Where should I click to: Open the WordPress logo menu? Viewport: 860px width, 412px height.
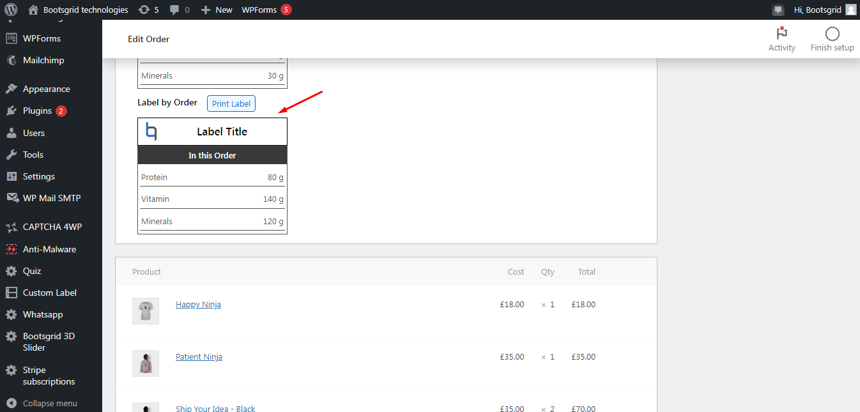pyautogui.click(x=11, y=10)
